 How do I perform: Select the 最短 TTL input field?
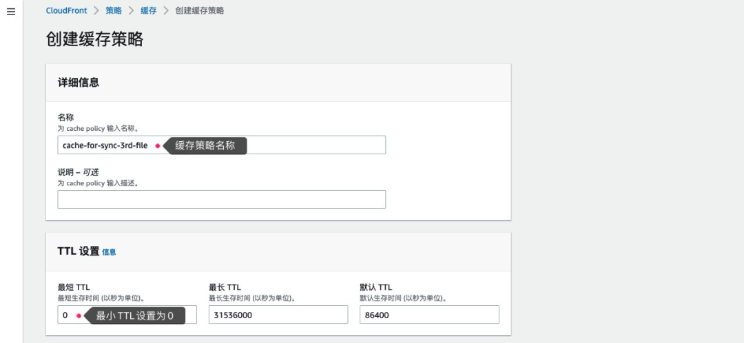coord(68,315)
